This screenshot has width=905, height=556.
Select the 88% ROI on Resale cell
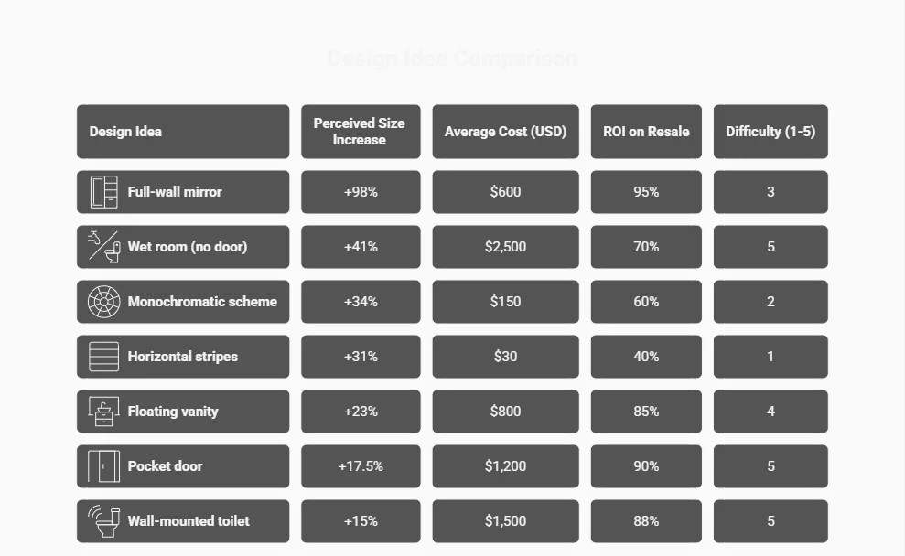pyautogui.click(x=646, y=521)
